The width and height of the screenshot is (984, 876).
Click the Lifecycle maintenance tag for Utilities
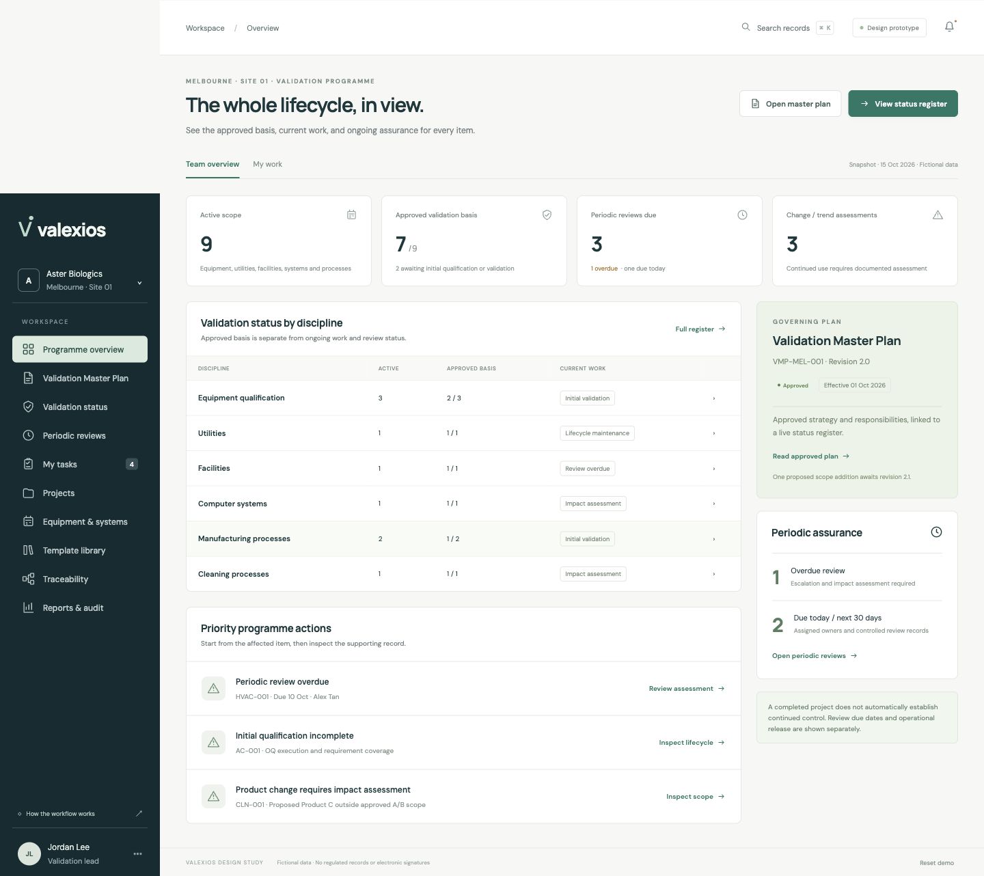coord(597,433)
